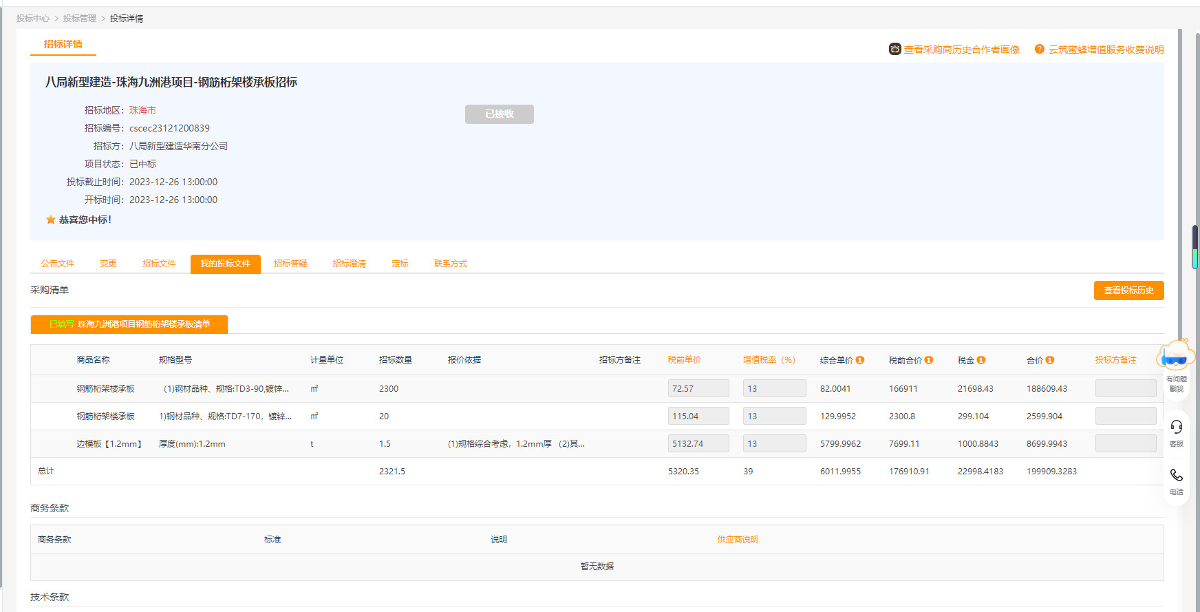Switch to the 公告文件 tab
The width and height of the screenshot is (1200, 612).
pyautogui.click(x=58, y=264)
